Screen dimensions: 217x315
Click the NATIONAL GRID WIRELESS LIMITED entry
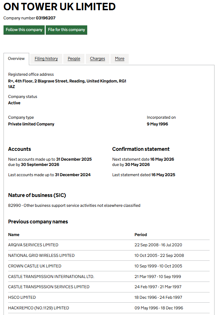tap(42, 255)
